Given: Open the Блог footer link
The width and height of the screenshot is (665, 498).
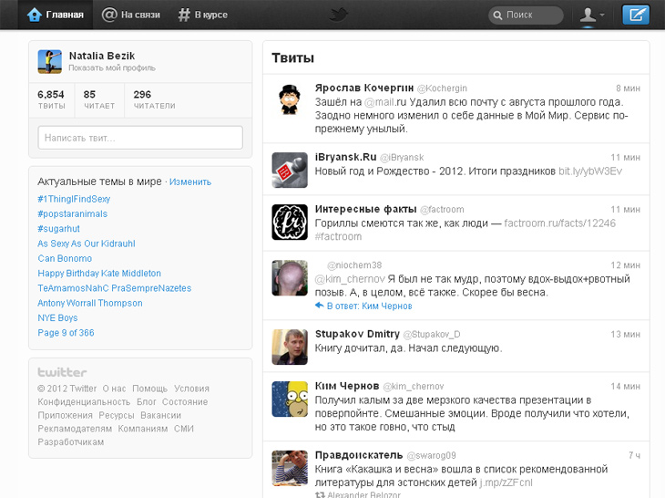Looking at the screenshot, I should 147,401.
